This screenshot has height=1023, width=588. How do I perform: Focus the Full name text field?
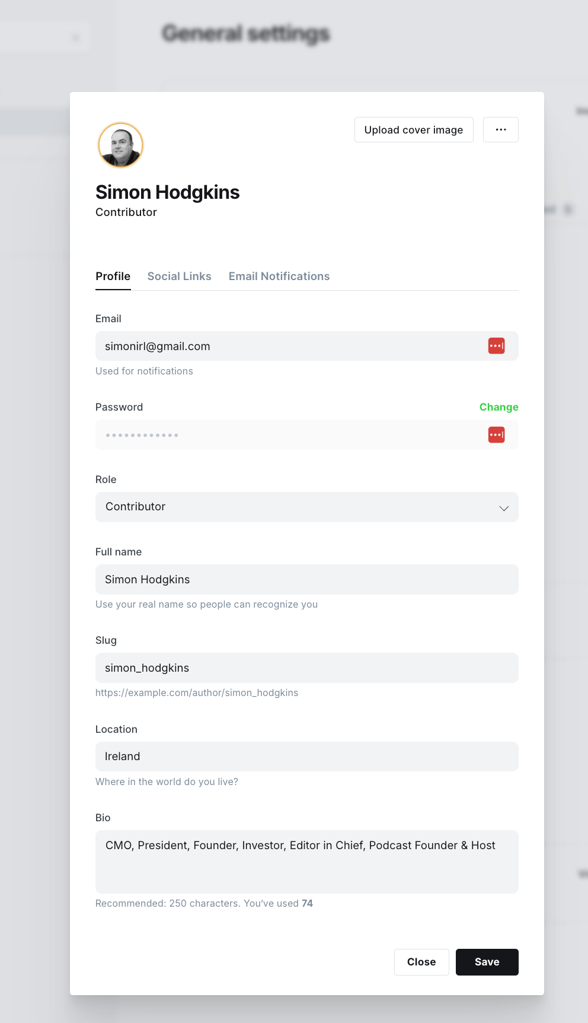307,580
